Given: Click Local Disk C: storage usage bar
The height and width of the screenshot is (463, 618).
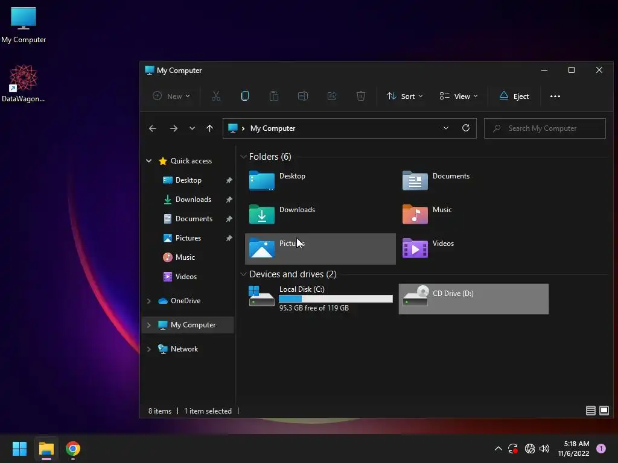Looking at the screenshot, I should [336, 299].
